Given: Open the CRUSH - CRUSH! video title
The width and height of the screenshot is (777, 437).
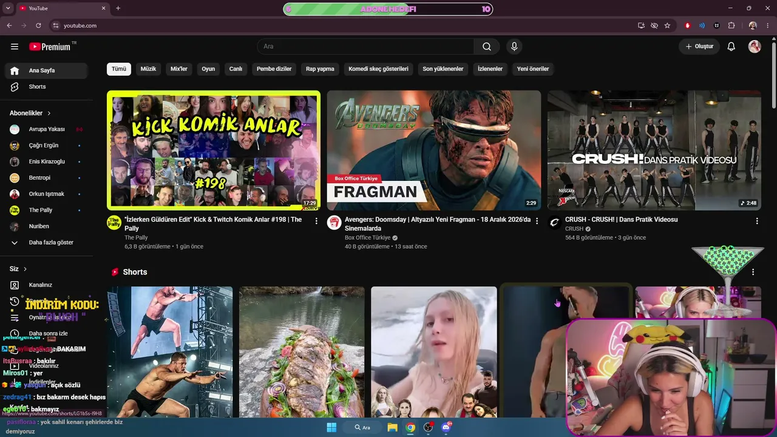Looking at the screenshot, I should click(622, 220).
